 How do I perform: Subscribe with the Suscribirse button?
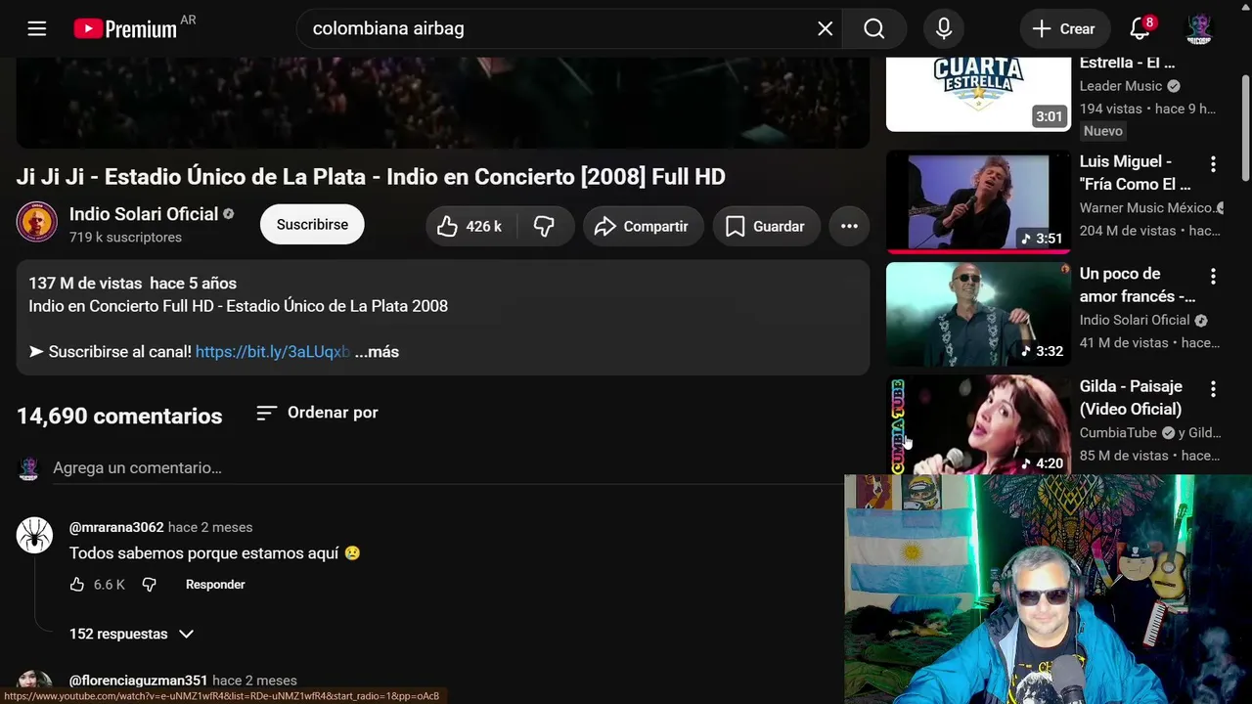[312, 224]
